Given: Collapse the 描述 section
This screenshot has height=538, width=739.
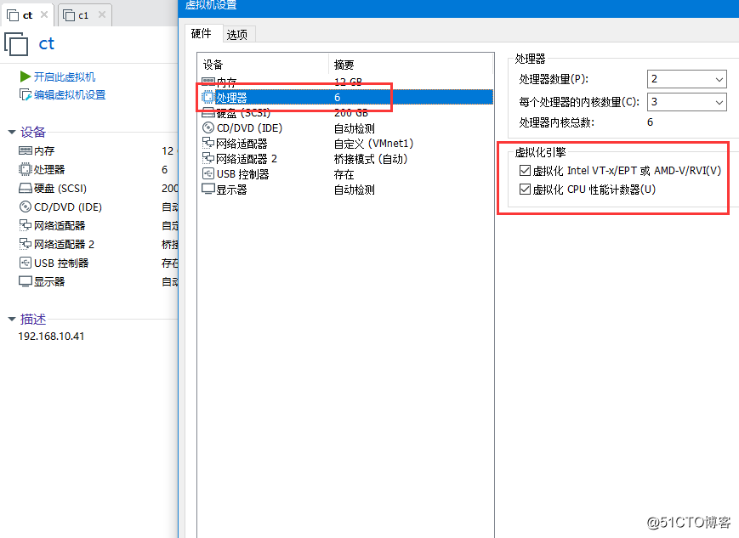Looking at the screenshot, I should point(12,319).
